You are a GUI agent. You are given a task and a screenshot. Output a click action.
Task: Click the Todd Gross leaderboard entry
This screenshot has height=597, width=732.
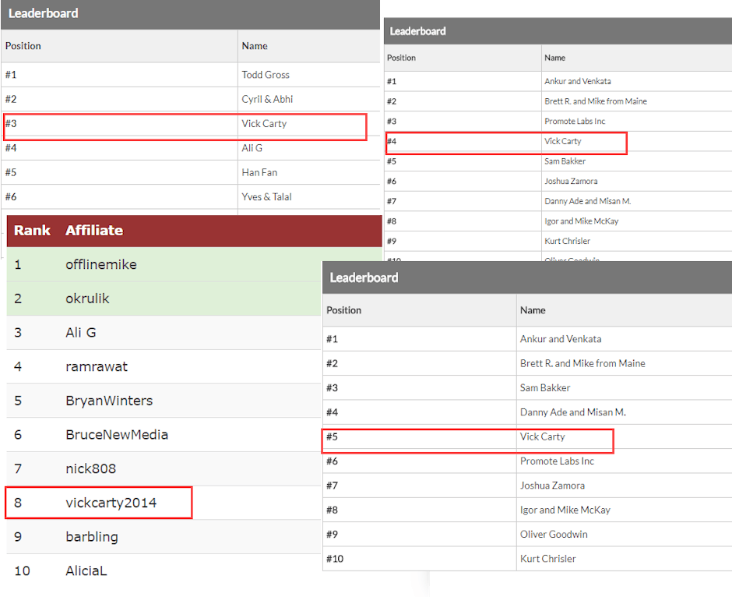click(266, 75)
